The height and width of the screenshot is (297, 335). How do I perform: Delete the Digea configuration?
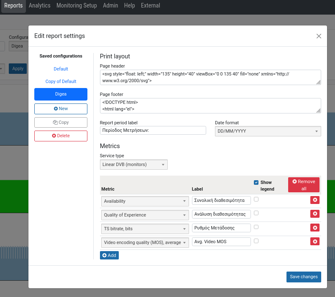click(x=61, y=136)
